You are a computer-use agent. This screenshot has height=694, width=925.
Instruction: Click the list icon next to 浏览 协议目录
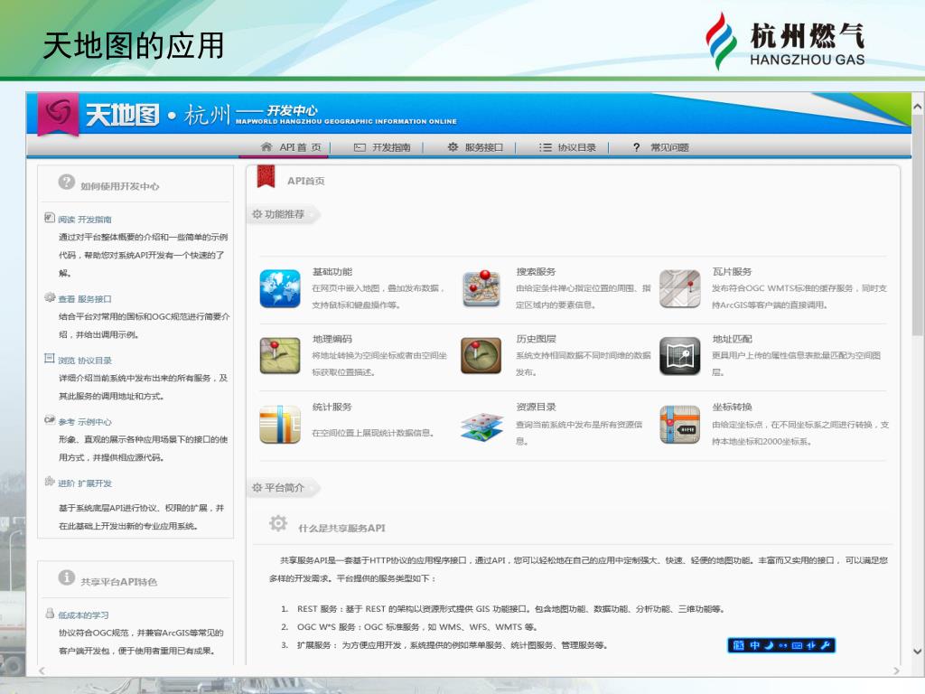(50, 358)
